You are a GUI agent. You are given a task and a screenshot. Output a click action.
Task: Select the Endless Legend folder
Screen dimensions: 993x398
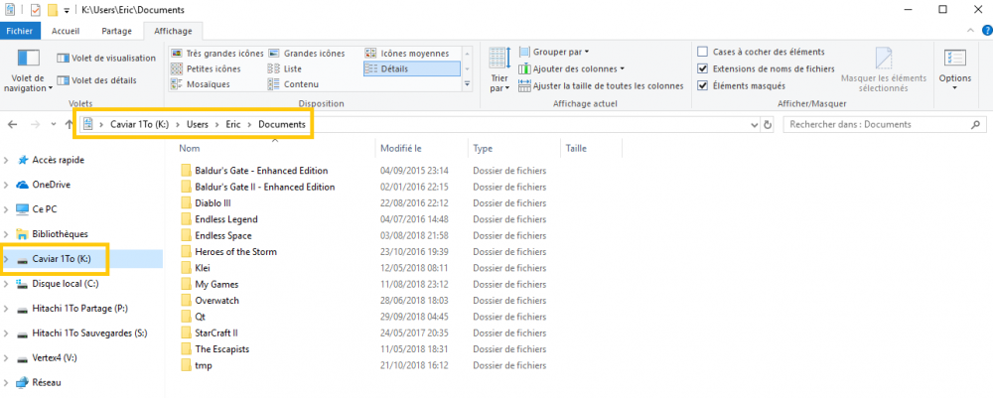pos(226,219)
